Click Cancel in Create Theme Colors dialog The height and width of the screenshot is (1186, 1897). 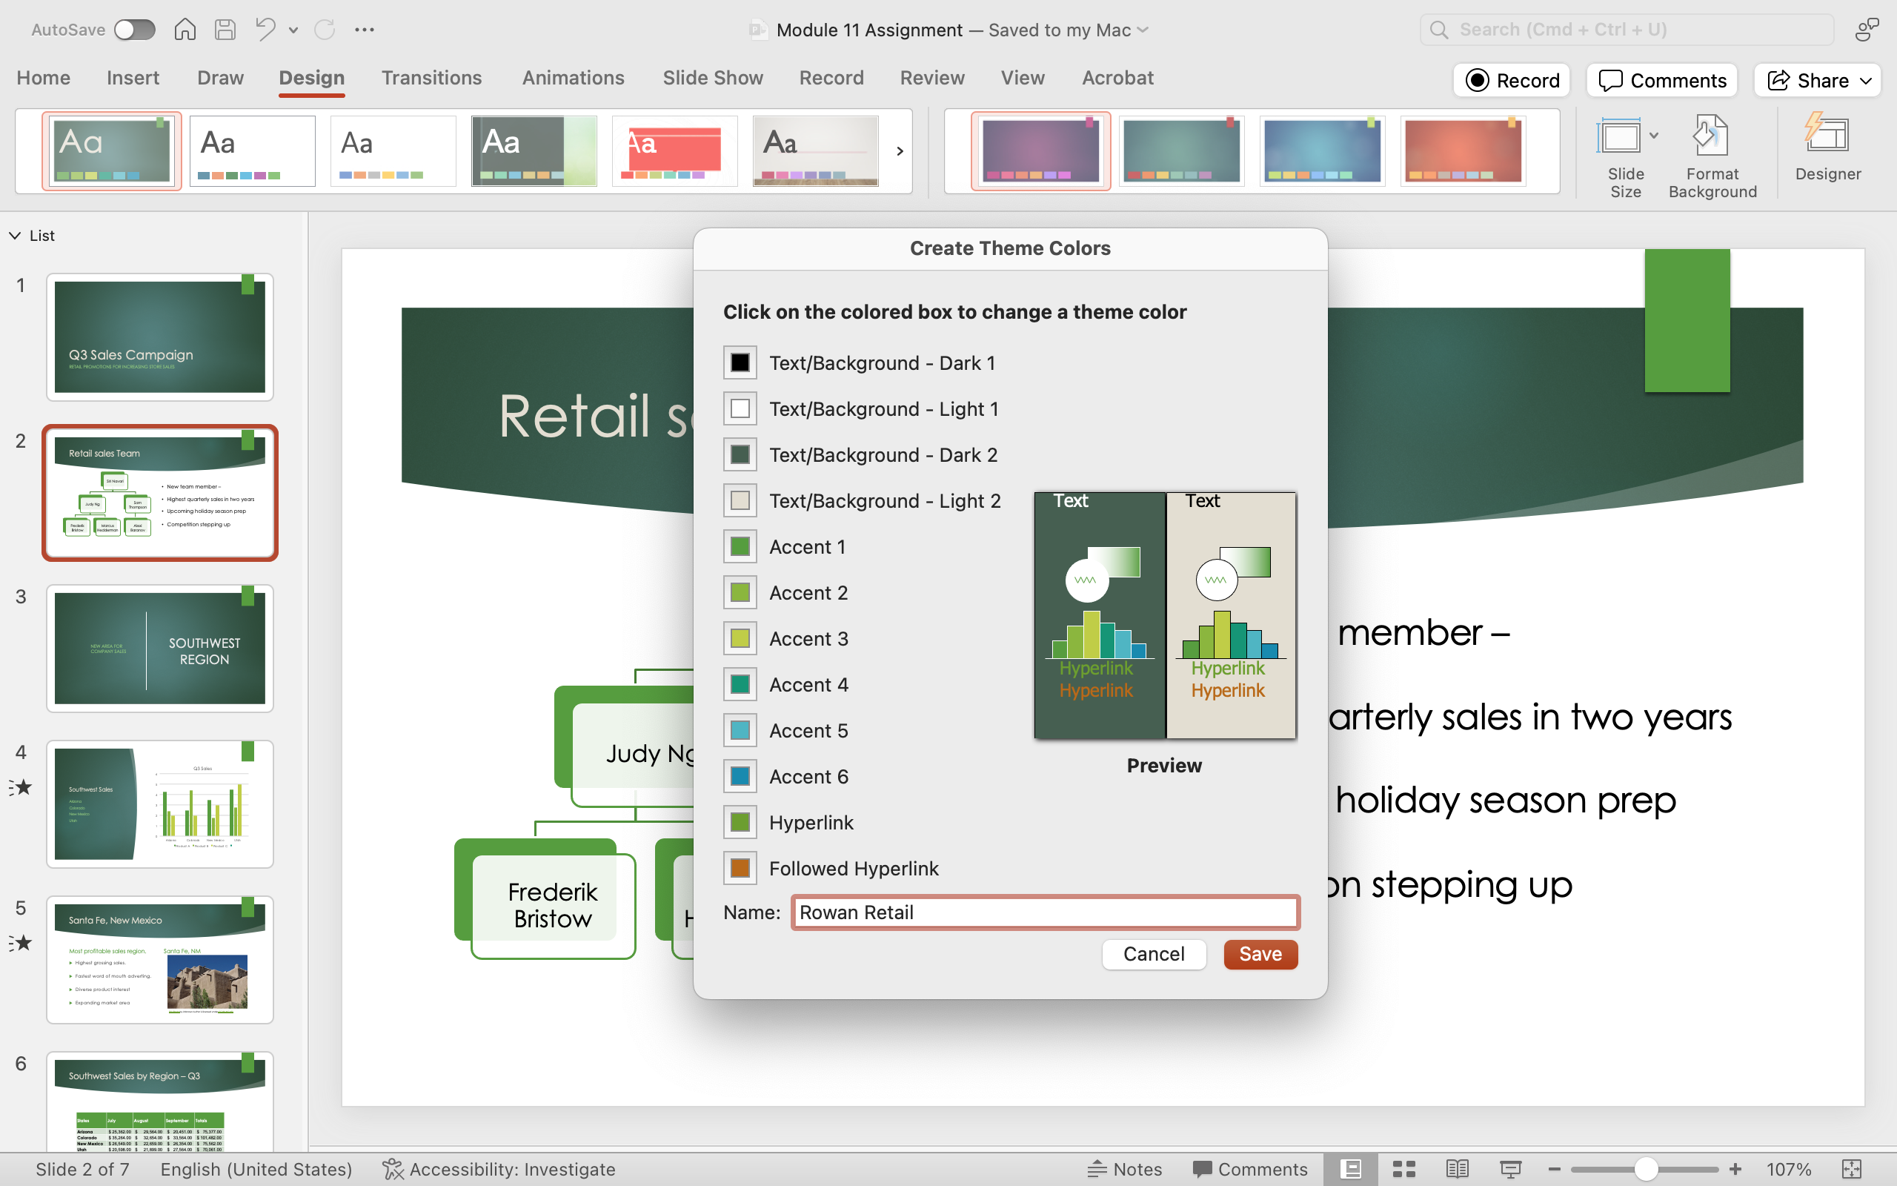(x=1153, y=954)
